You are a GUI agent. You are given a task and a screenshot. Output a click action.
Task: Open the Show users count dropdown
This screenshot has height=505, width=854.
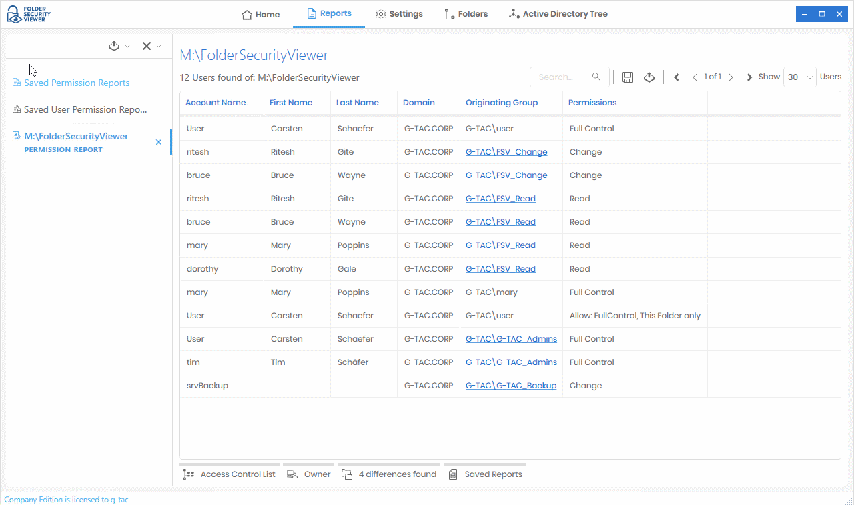click(799, 77)
